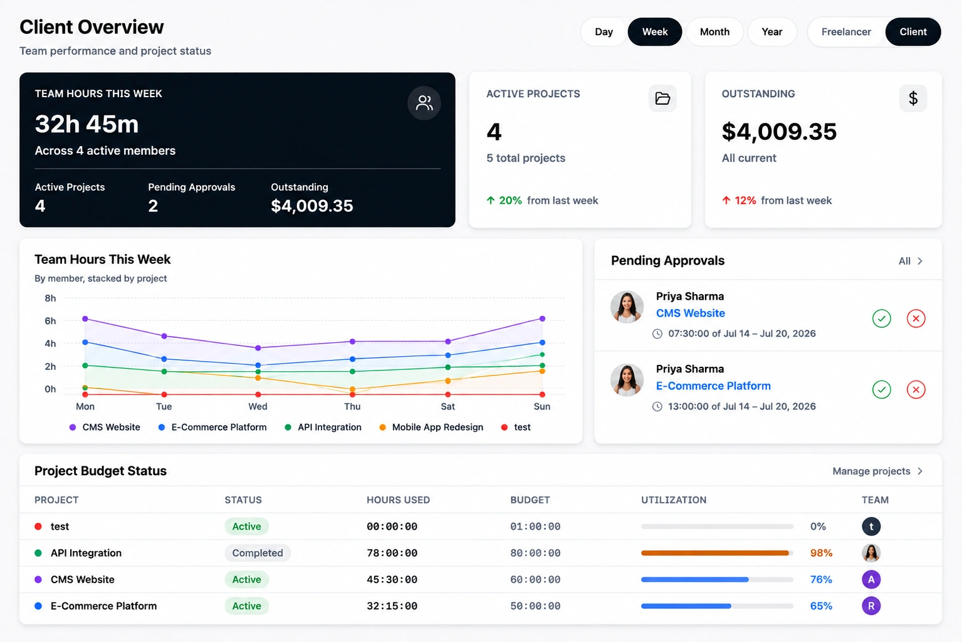Open Priya Sharma's avatar in CMS Website approval

(627, 307)
